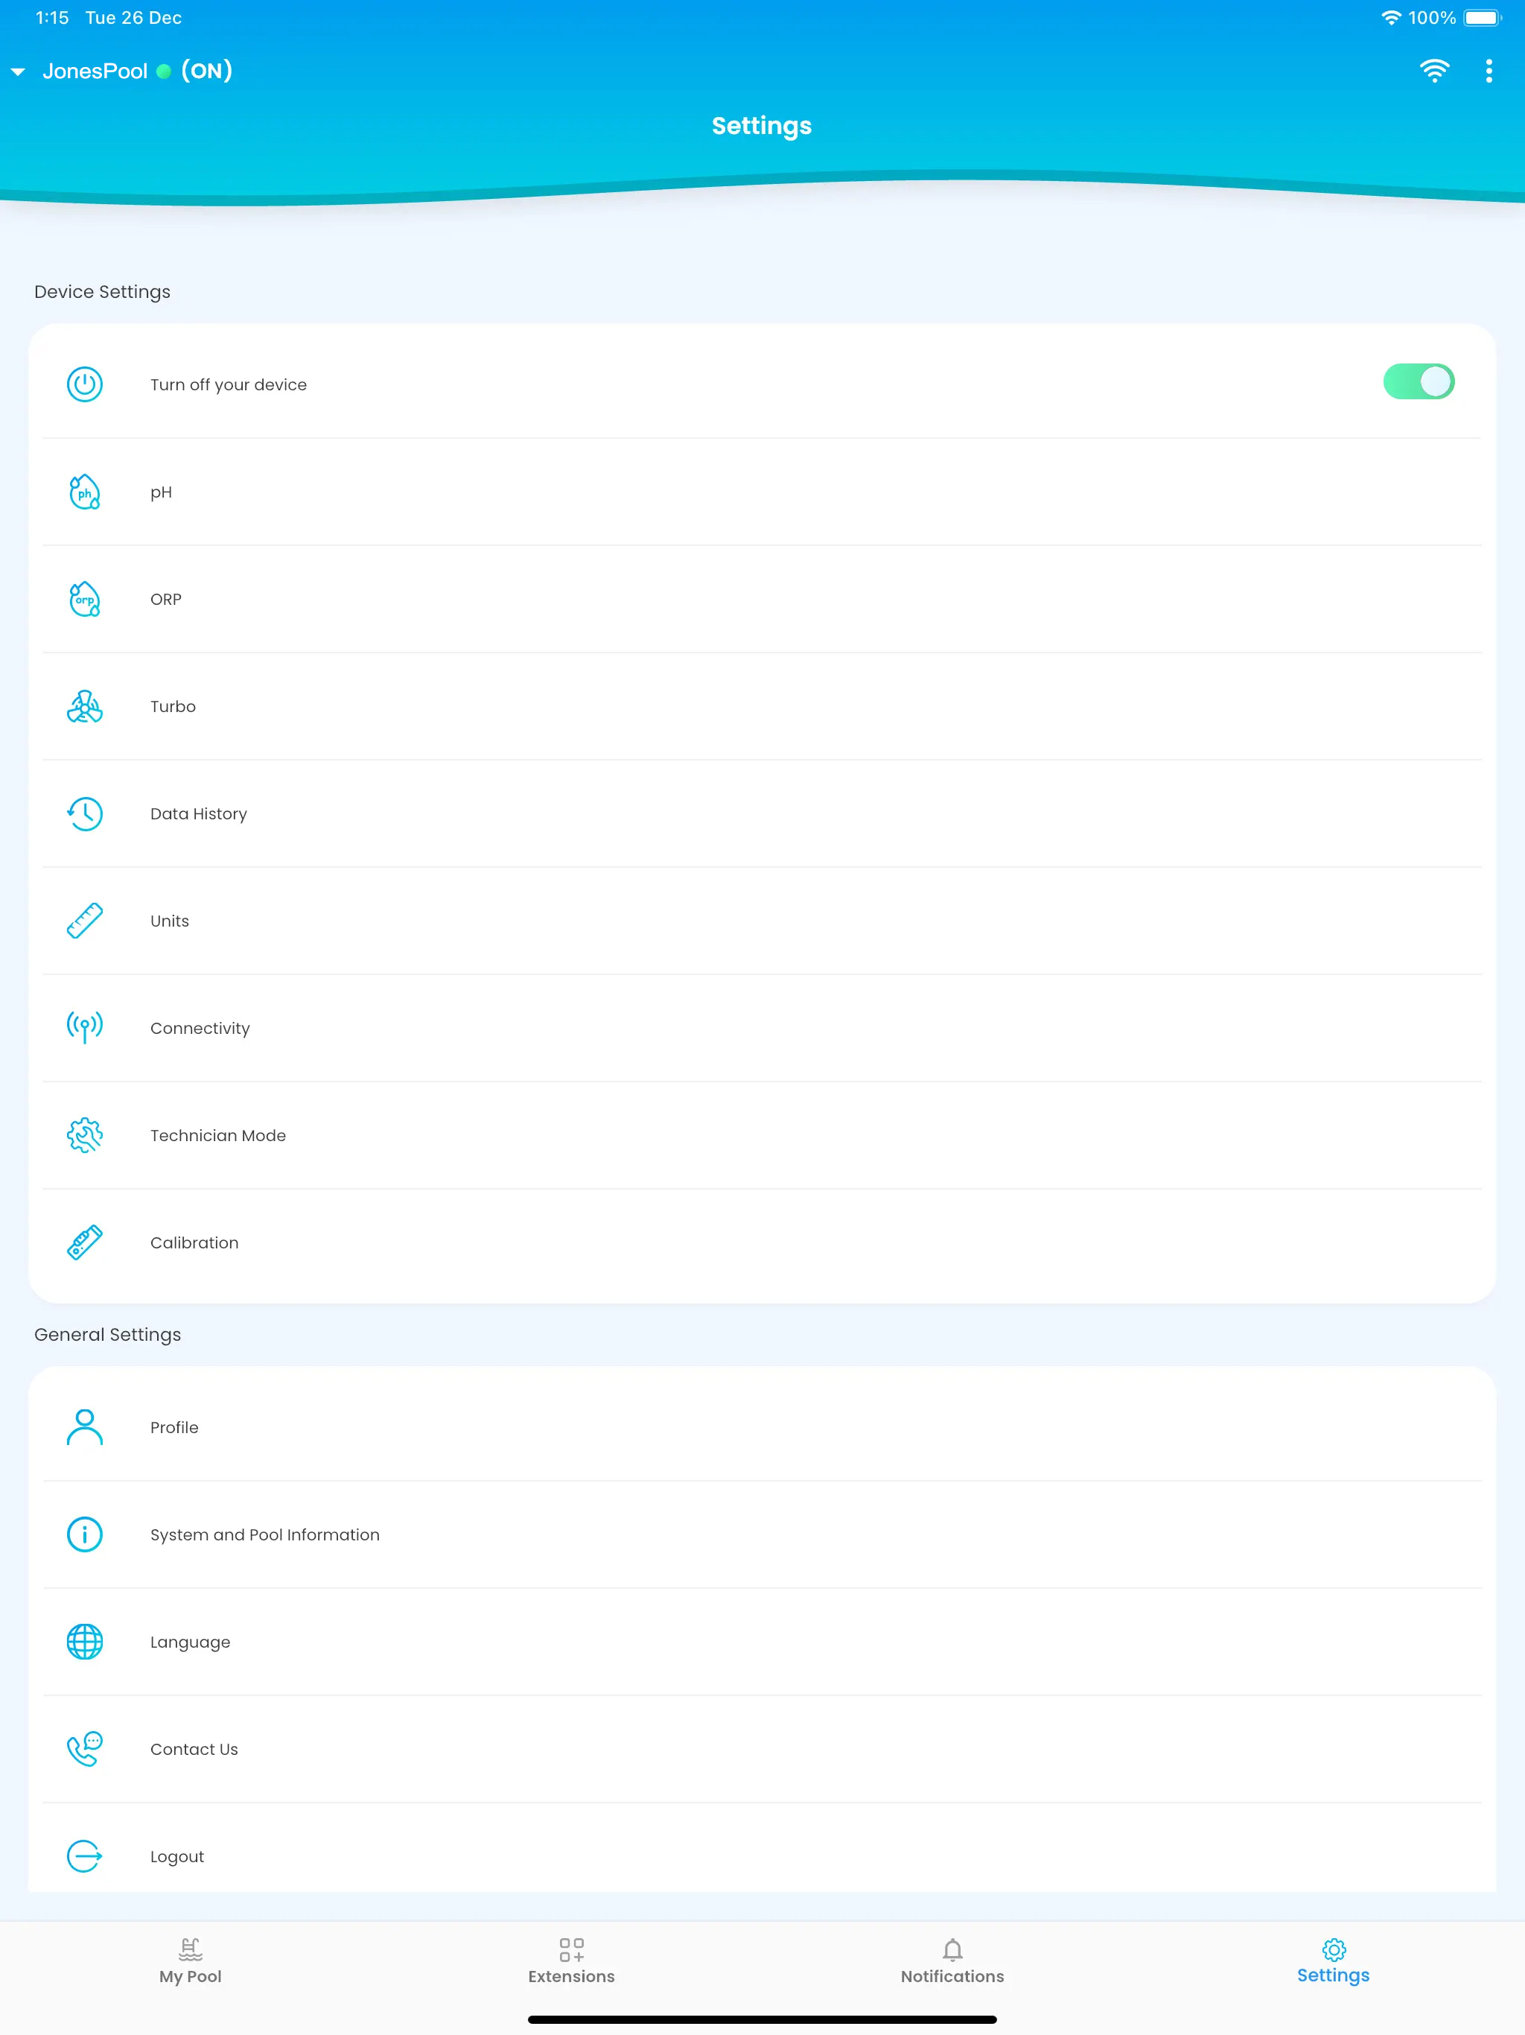Click the status bar Wi-Fi indicator
The image size is (1525, 2035).
pyautogui.click(x=1391, y=17)
